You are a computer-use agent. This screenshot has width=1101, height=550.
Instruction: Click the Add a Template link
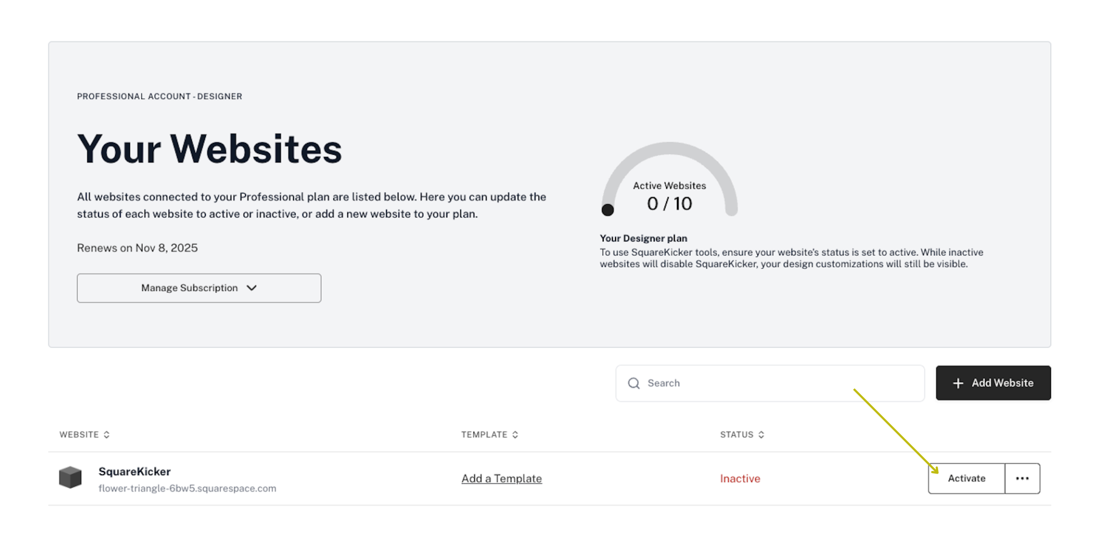pos(502,478)
